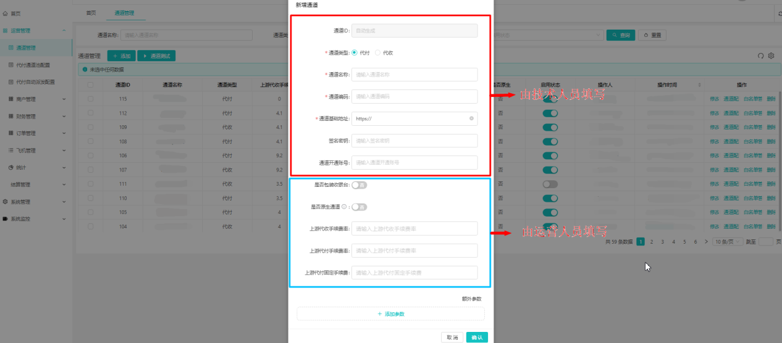Toggle the 是否原生通道 switch
The height and width of the screenshot is (343, 782).
click(359, 207)
